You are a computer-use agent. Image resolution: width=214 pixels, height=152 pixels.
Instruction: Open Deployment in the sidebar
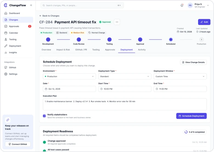(x=18, y=46)
